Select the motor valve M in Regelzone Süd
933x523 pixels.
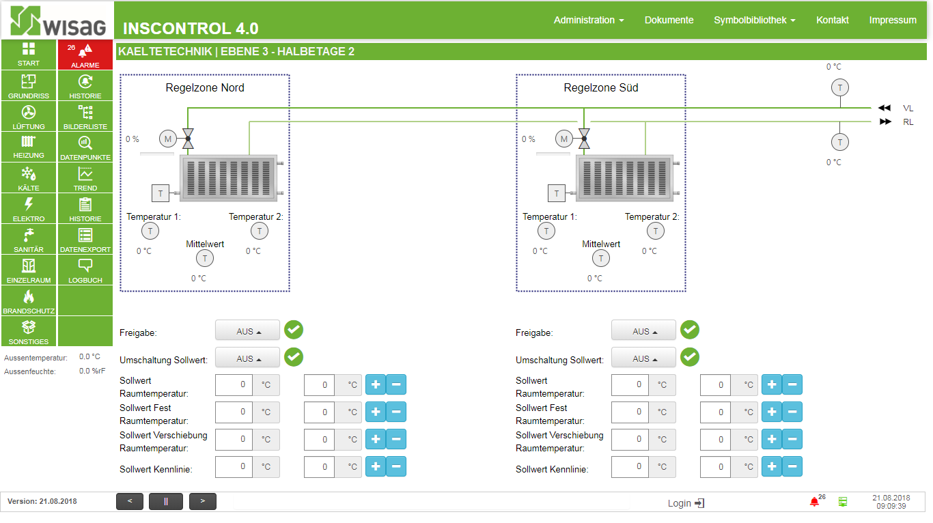[x=563, y=139]
